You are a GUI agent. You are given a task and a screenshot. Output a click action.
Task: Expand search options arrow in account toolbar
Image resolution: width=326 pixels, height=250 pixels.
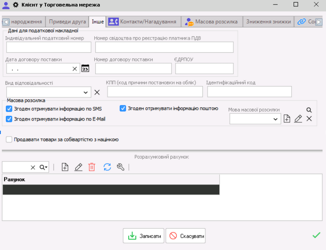tap(44, 167)
